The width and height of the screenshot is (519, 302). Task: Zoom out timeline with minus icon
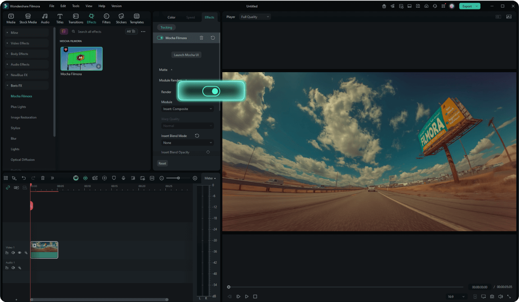coord(162,178)
